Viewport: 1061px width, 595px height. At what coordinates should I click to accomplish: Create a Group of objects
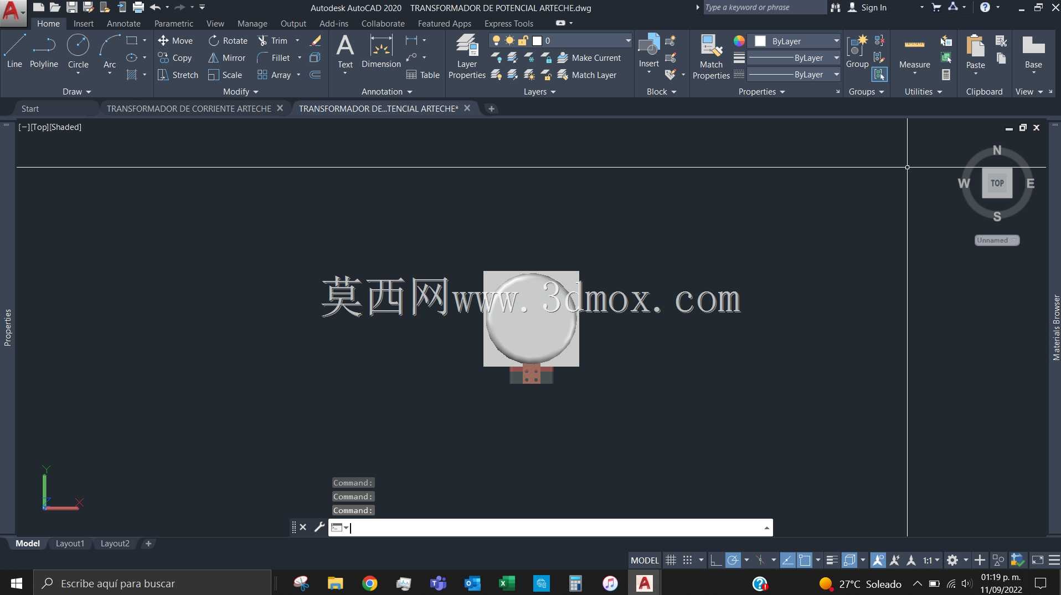coord(857,51)
